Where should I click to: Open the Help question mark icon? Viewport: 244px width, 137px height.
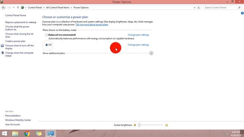(x=242, y=13)
